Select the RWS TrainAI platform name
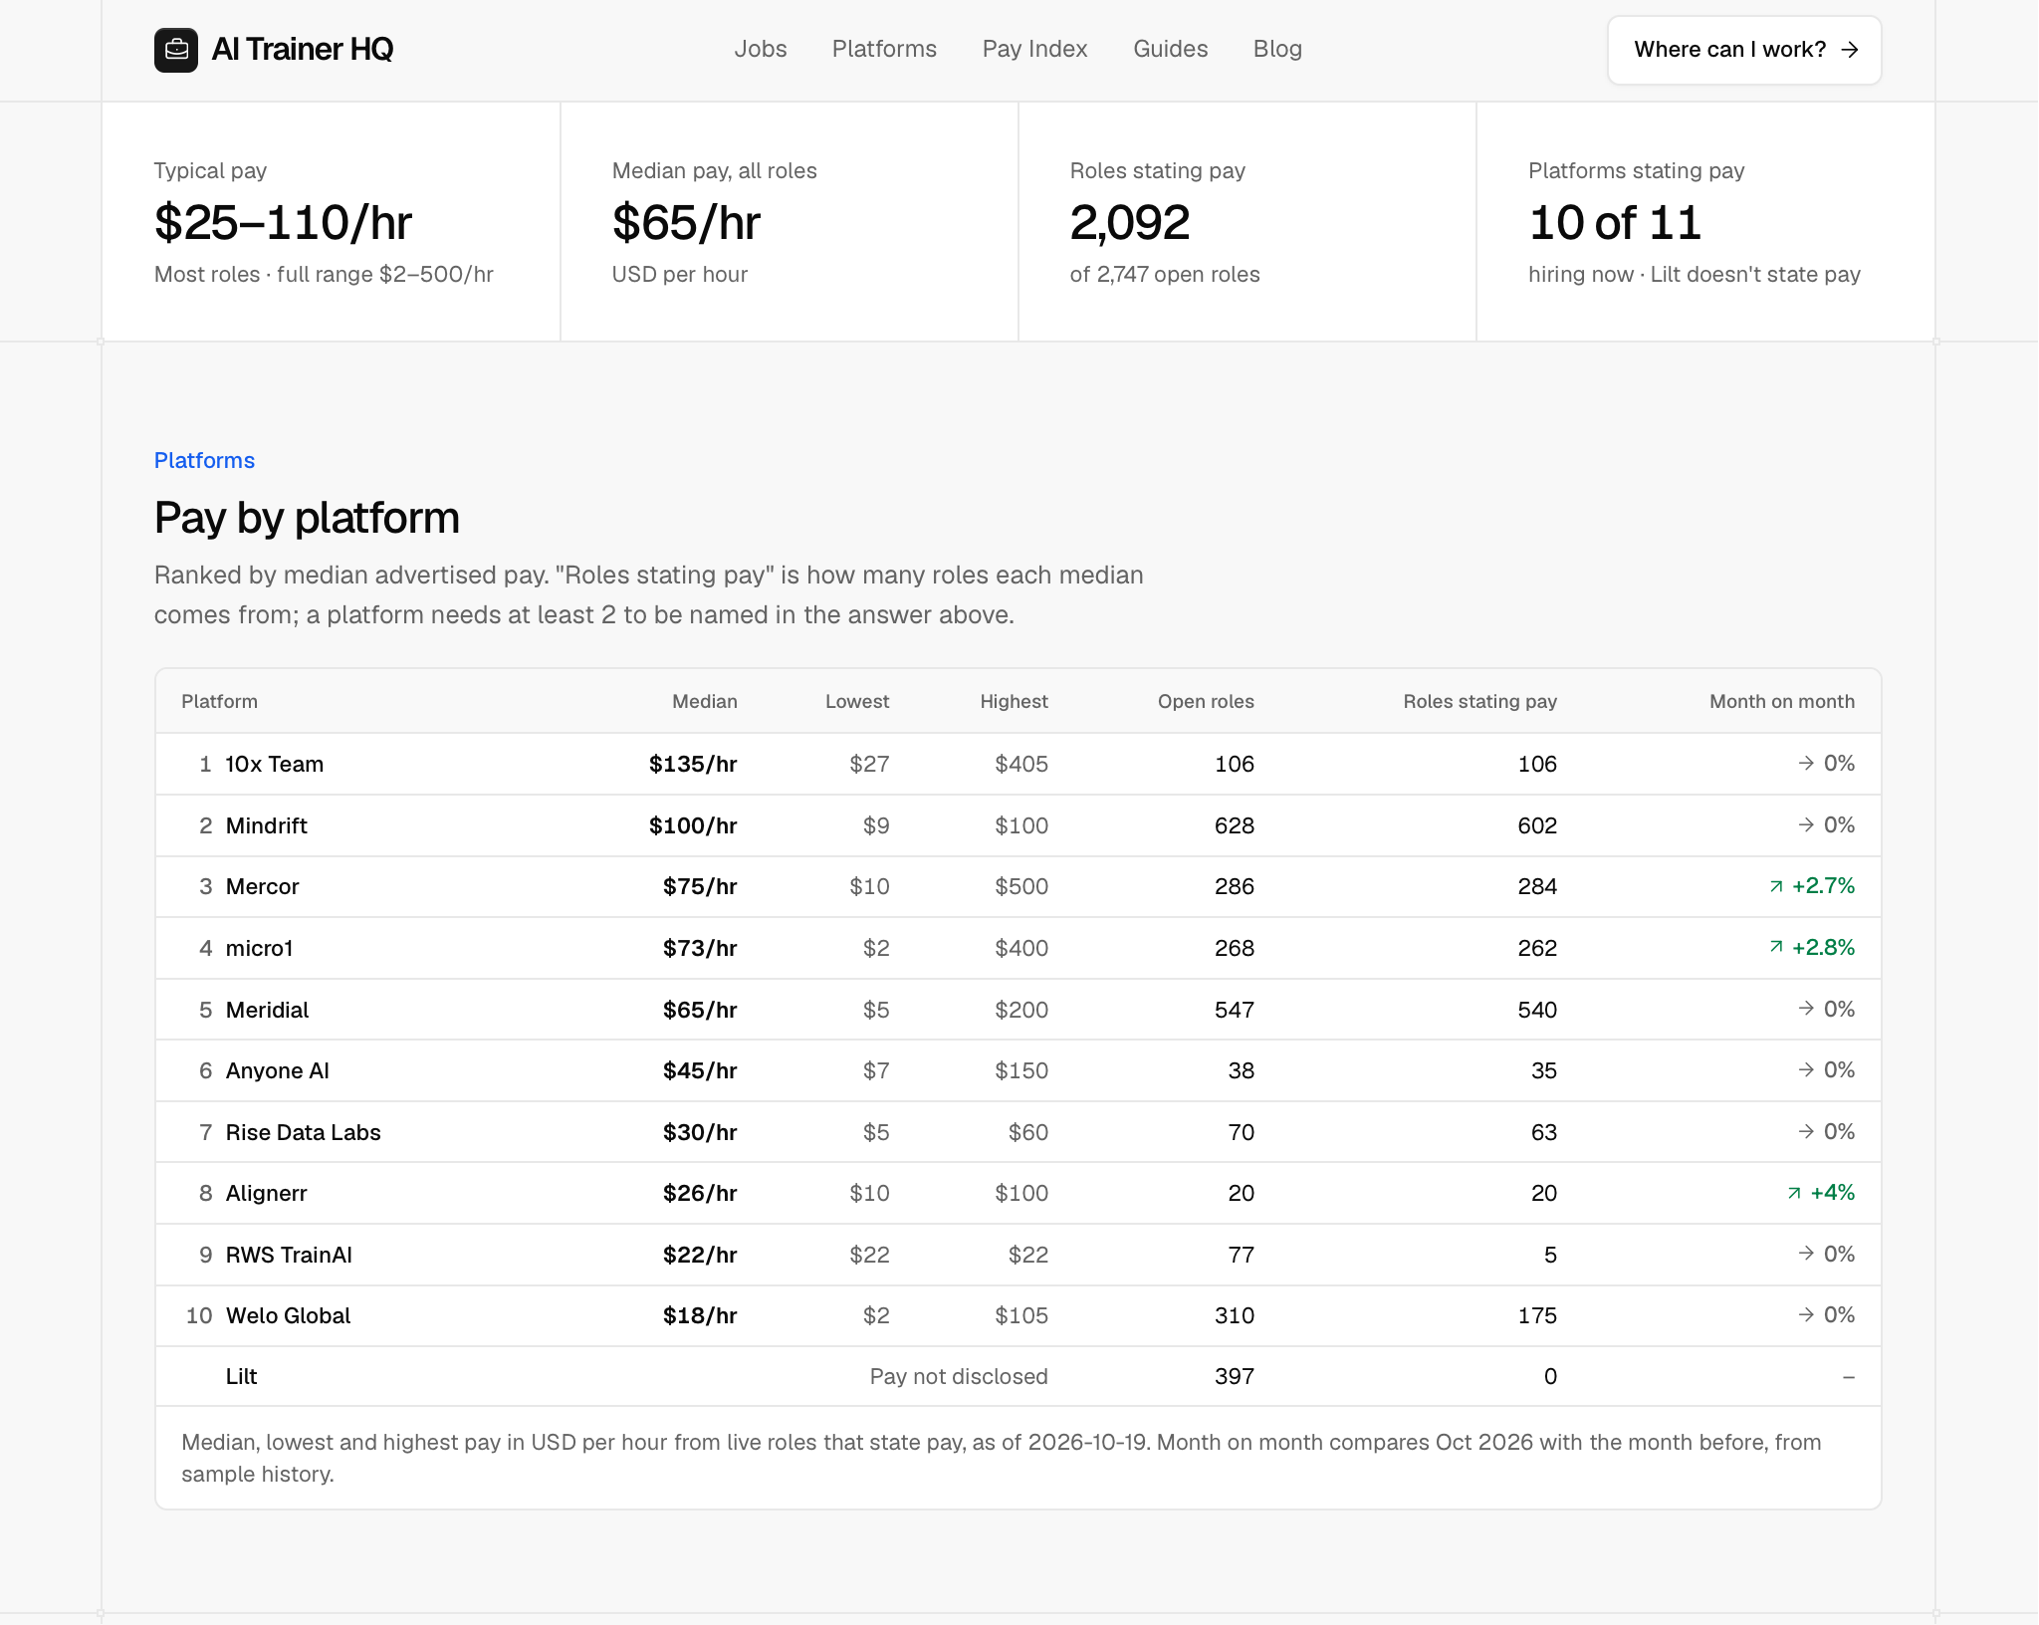Image resolution: width=2039 pixels, height=1625 pixels. (x=290, y=1255)
